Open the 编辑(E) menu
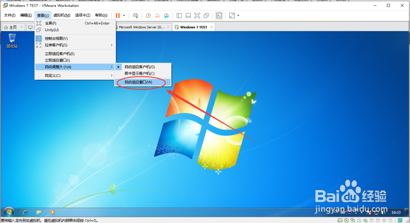This screenshot has width=410, height=223. pyautogui.click(x=26, y=16)
